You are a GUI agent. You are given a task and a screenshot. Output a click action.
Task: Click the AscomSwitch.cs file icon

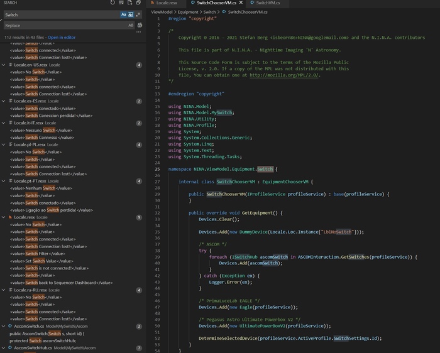pyautogui.click(x=9, y=327)
